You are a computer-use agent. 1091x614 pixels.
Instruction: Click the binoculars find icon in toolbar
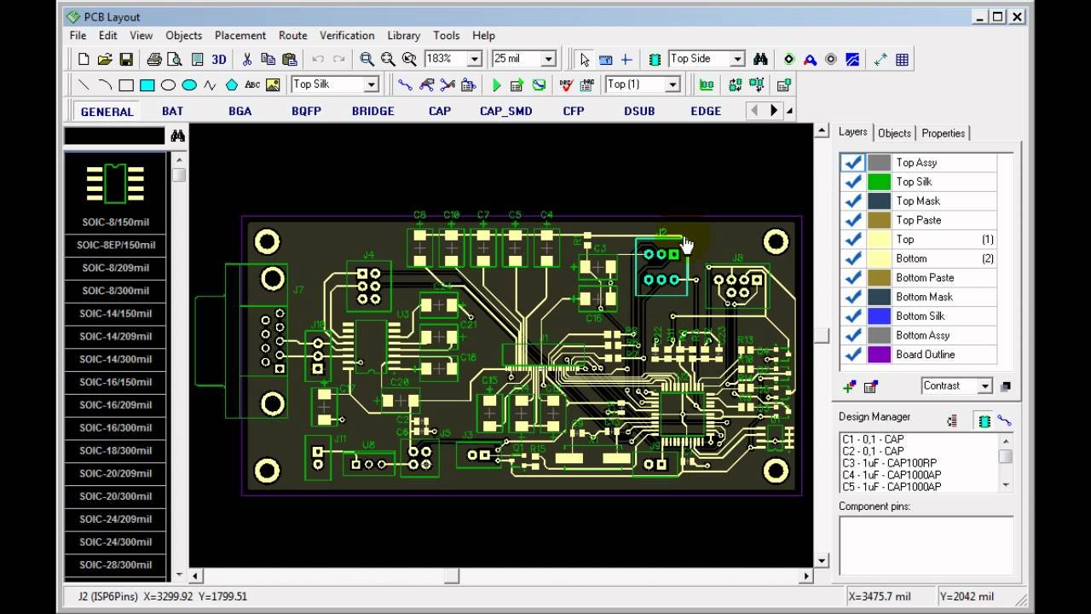pyautogui.click(x=760, y=59)
